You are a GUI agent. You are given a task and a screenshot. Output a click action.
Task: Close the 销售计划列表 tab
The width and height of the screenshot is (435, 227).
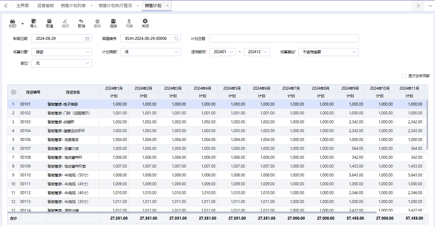tap(92, 6)
